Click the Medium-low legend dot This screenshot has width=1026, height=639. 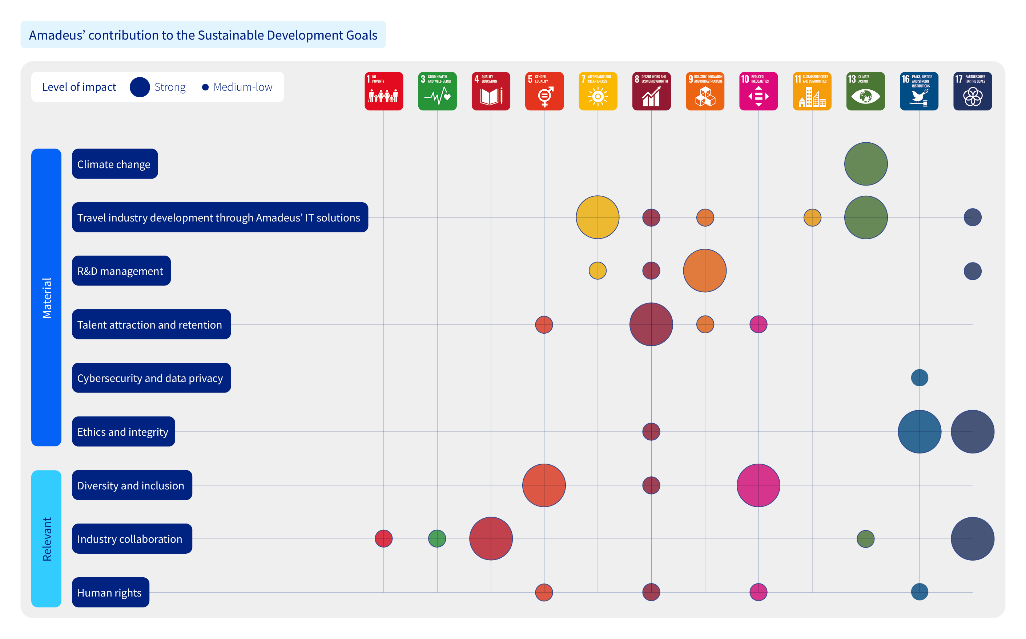[x=205, y=87]
